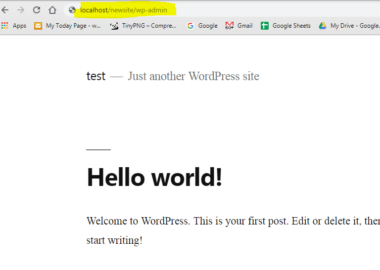Click the address bar URL localhost/newsite/wp-admin

[124, 10]
